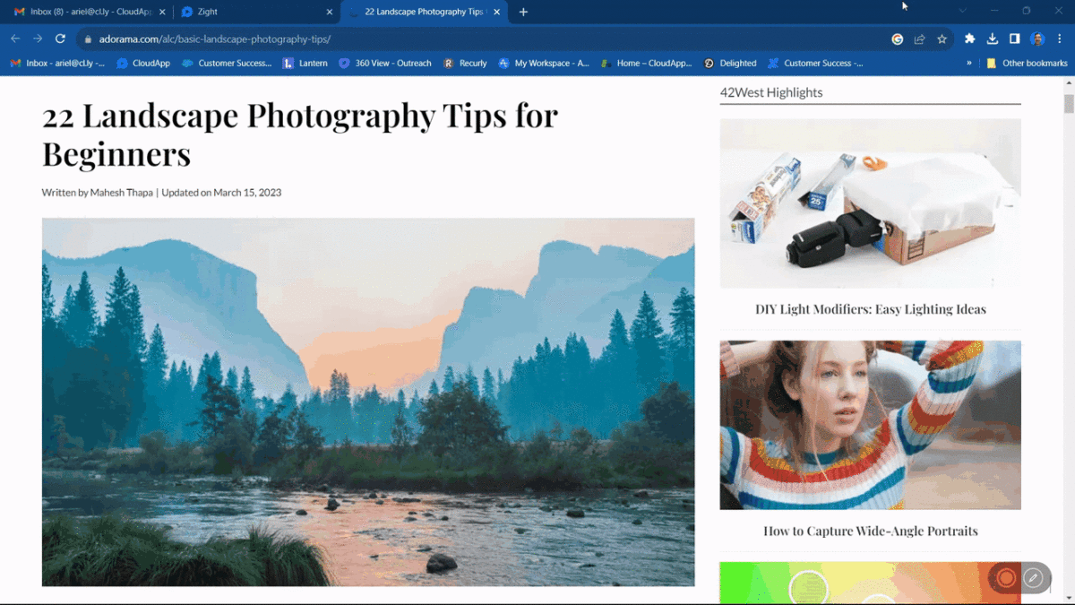Open the Other bookmarks folder

pos(1027,64)
